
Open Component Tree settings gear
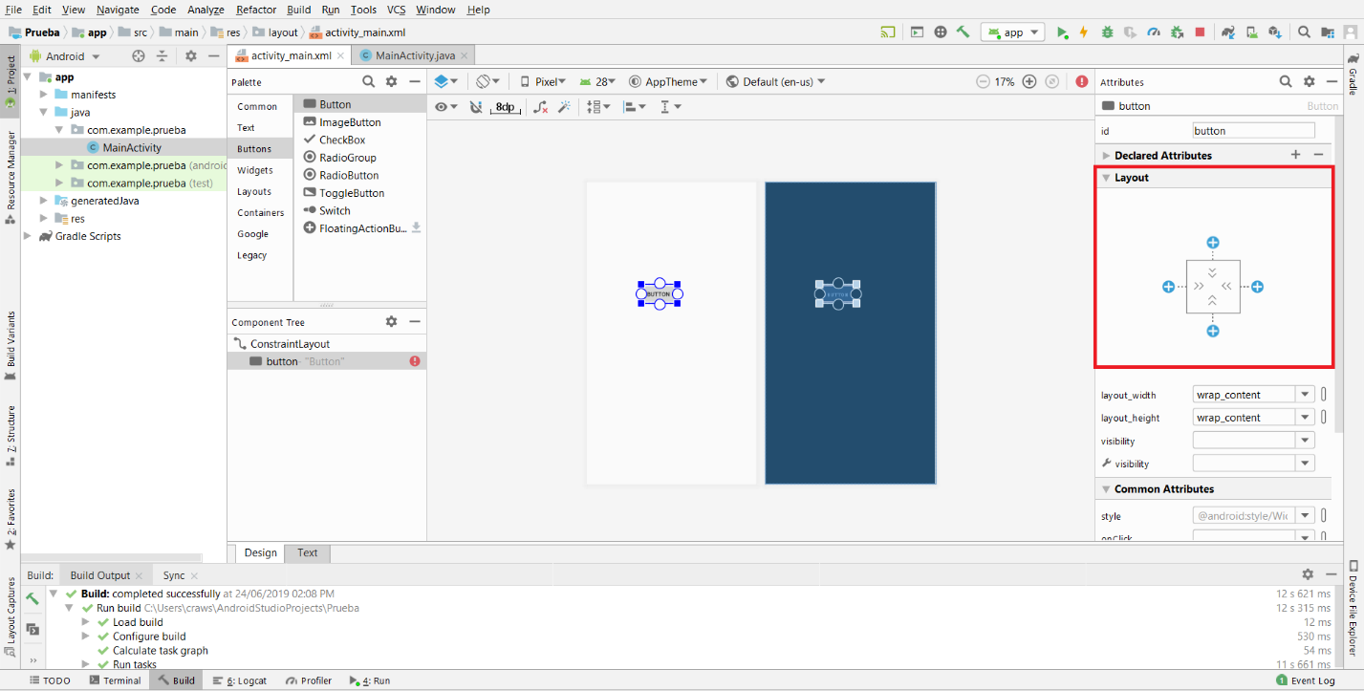391,322
